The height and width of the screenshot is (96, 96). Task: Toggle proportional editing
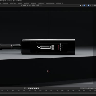point(38,5)
